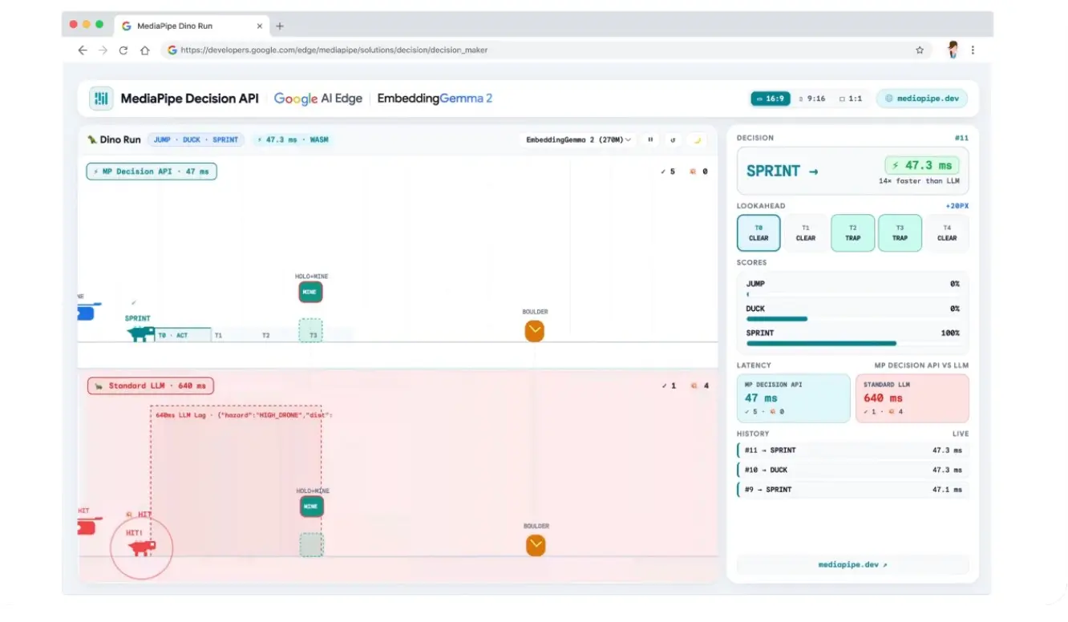Click the Standard LLM 640 ms latency card
This screenshot has width=1068, height=622.
[912, 398]
